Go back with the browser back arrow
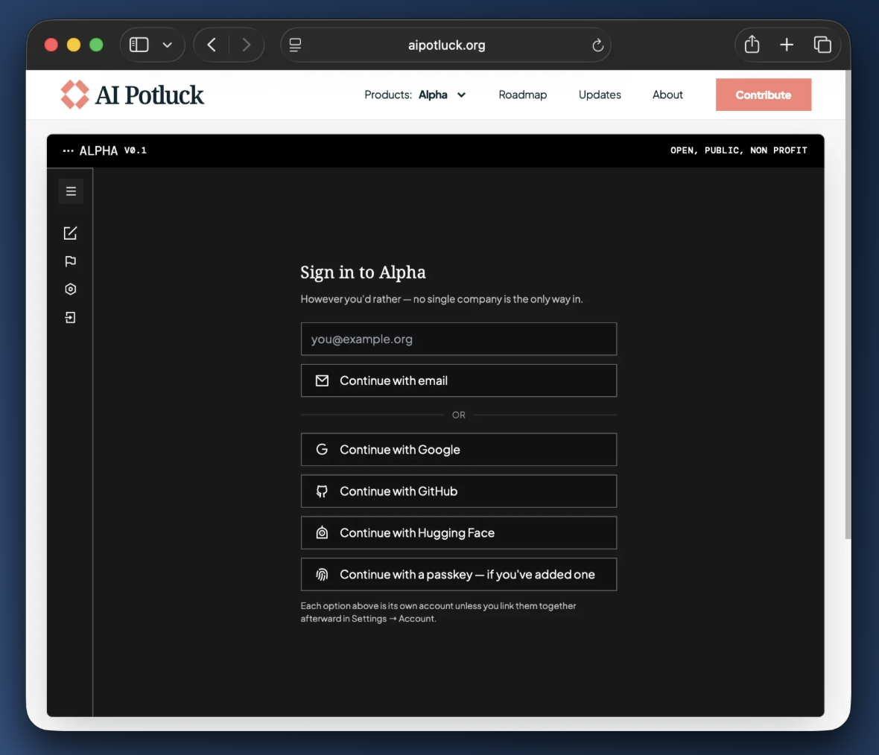The image size is (879, 755). click(x=212, y=45)
